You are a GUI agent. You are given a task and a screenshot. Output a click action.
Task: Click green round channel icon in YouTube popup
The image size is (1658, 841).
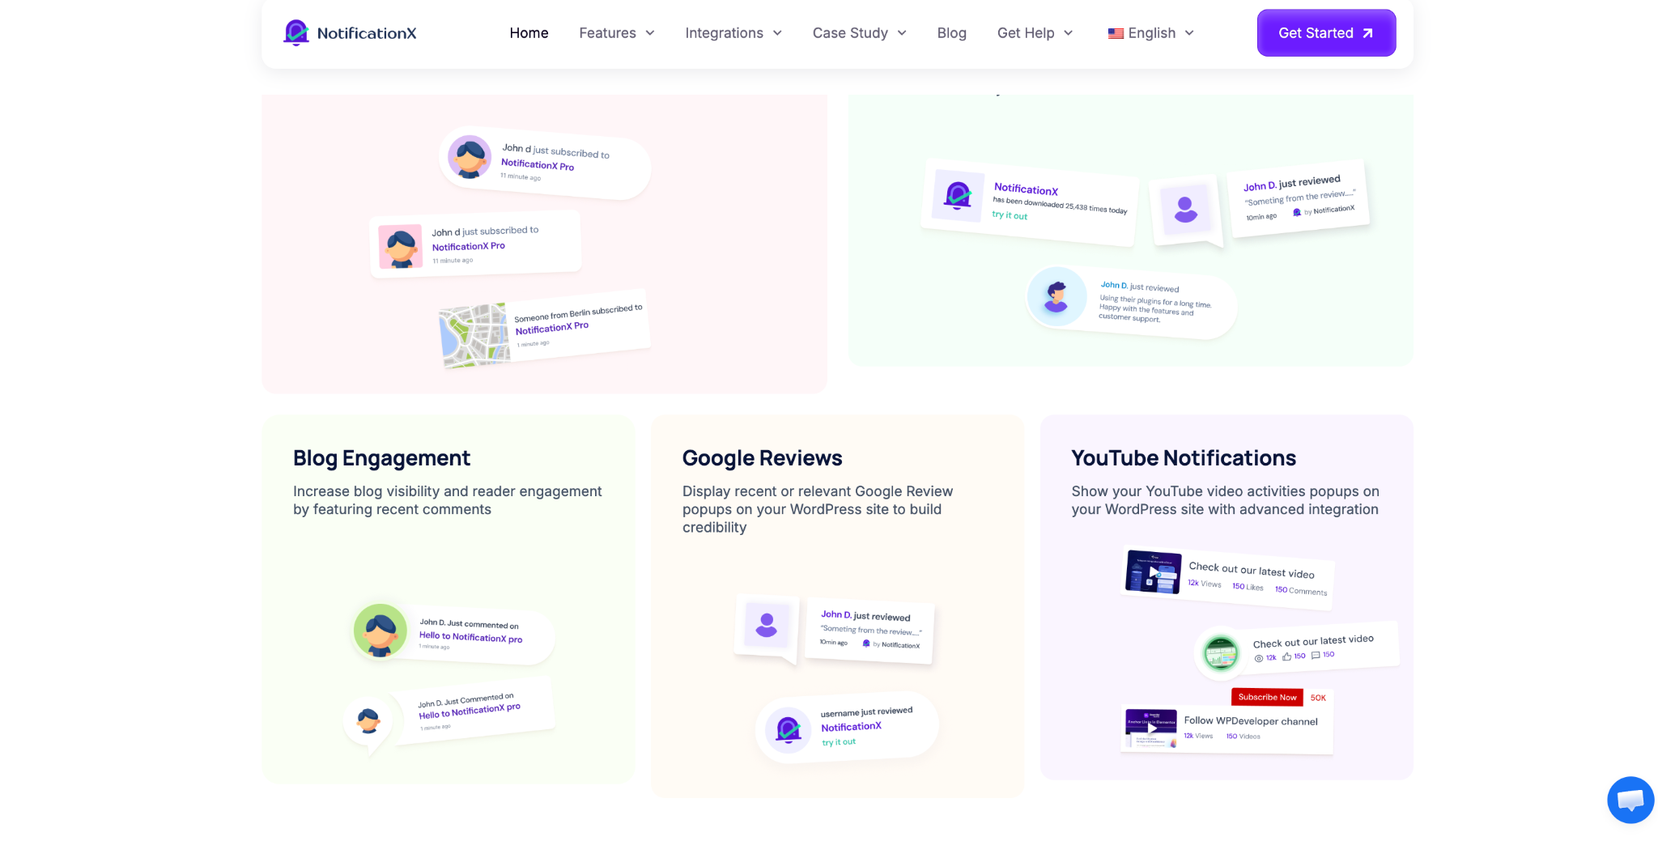click(x=1221, y=652)
